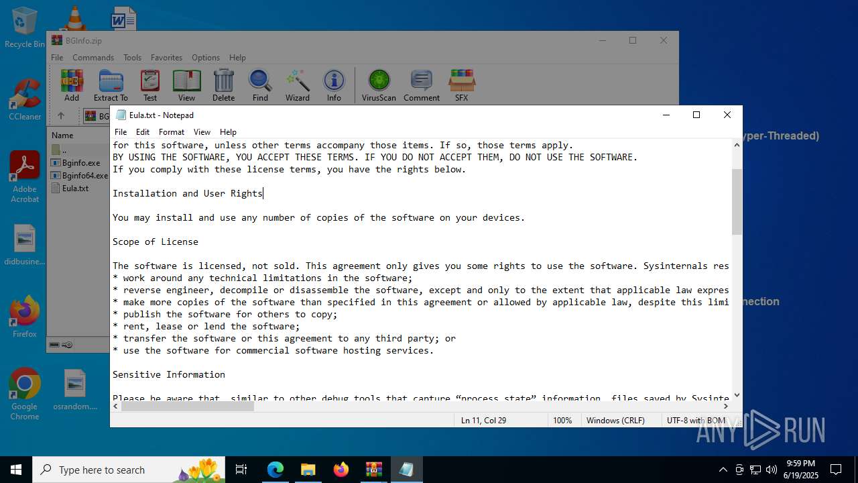Open Task View on taskbar

click(x=241, y=470)
